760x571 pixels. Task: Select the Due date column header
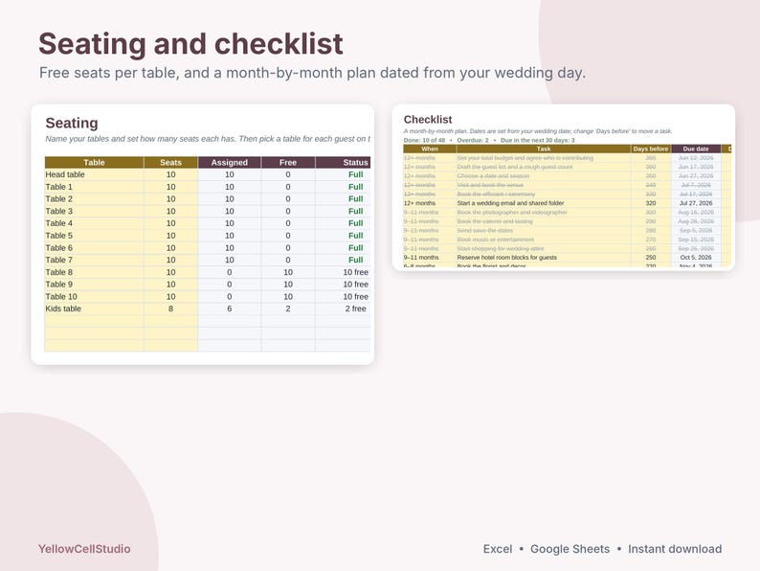coord(696,148)
